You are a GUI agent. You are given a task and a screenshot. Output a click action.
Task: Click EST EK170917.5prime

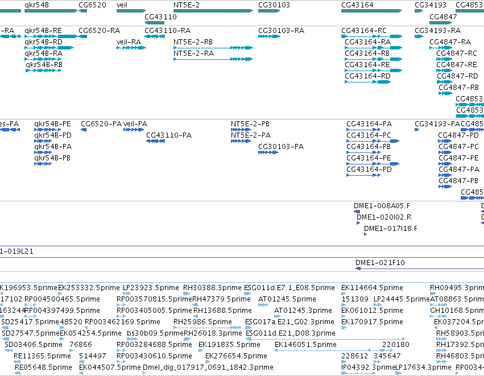tap(344, 328)
